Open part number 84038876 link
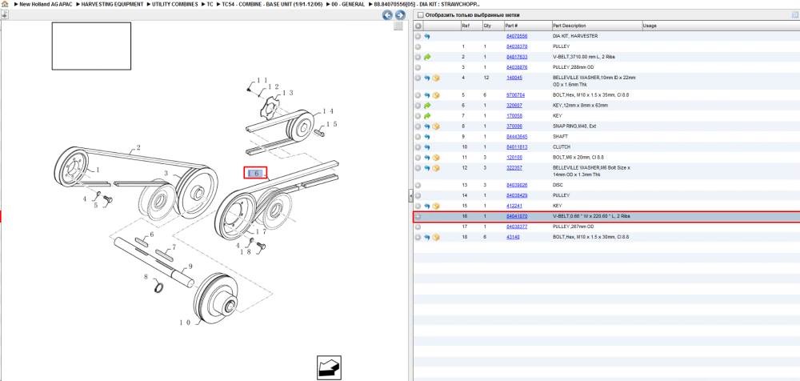The height and width of the screenshot is (381, 800). [516, 67]
